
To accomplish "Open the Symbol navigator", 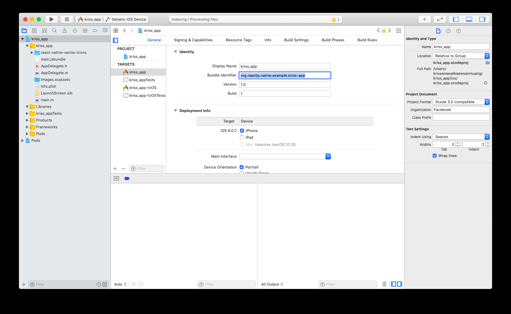I will pyautogui.click(x=44, y=30).
